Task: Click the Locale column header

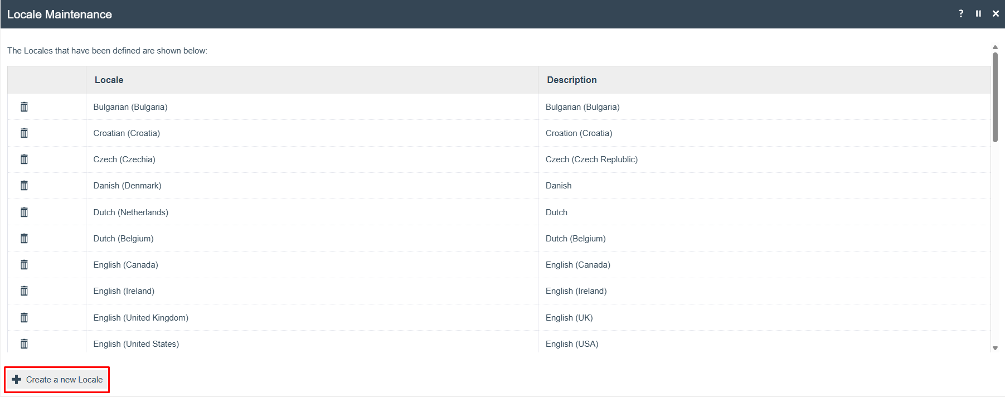Action: 312,80
